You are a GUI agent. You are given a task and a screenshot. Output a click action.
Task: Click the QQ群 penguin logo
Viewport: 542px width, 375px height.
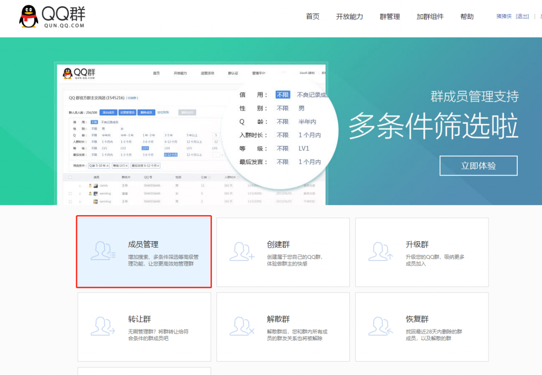[52, 16]
